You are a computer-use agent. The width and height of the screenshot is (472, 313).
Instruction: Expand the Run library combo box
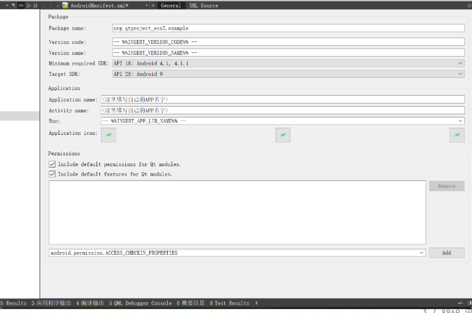(x=460, y=121)
